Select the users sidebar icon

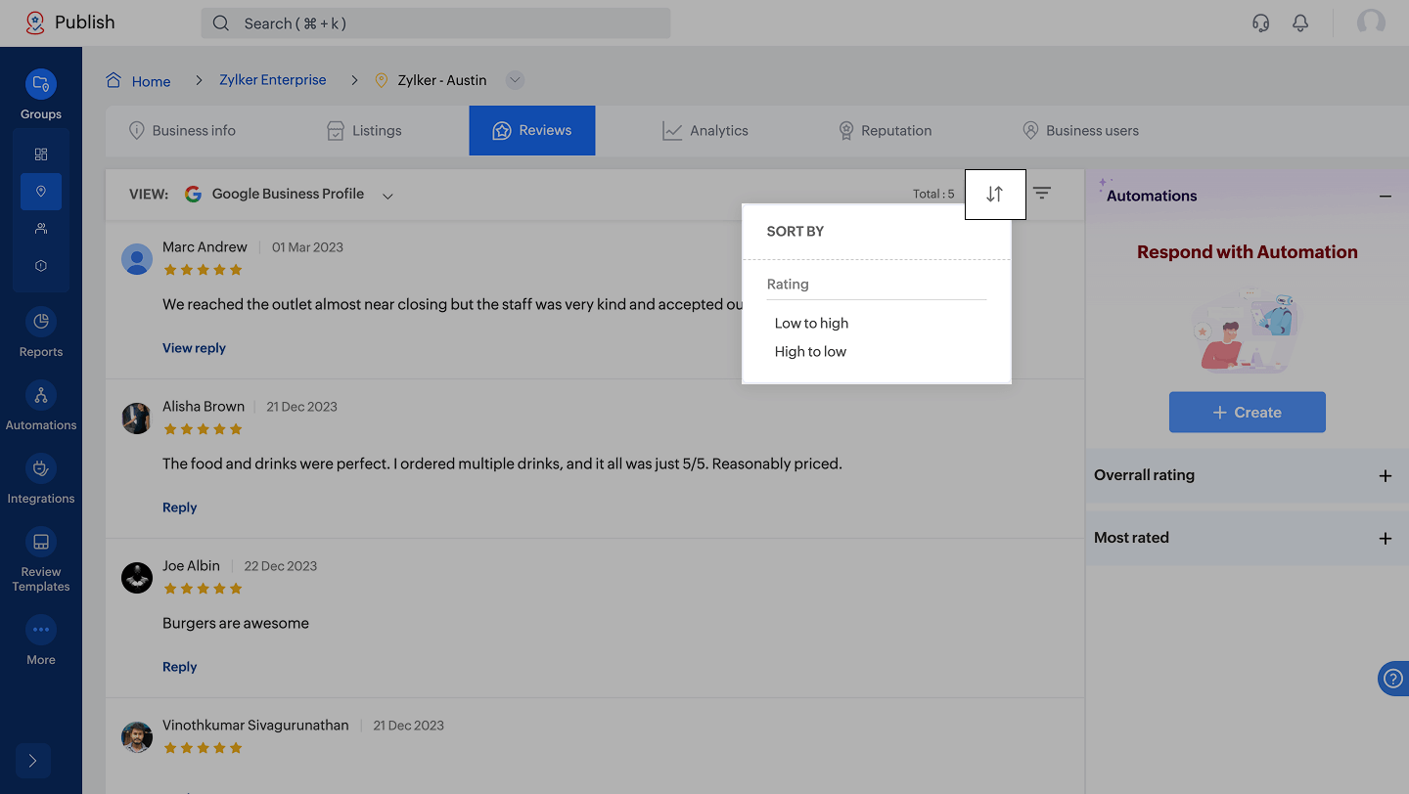point(41,229)
